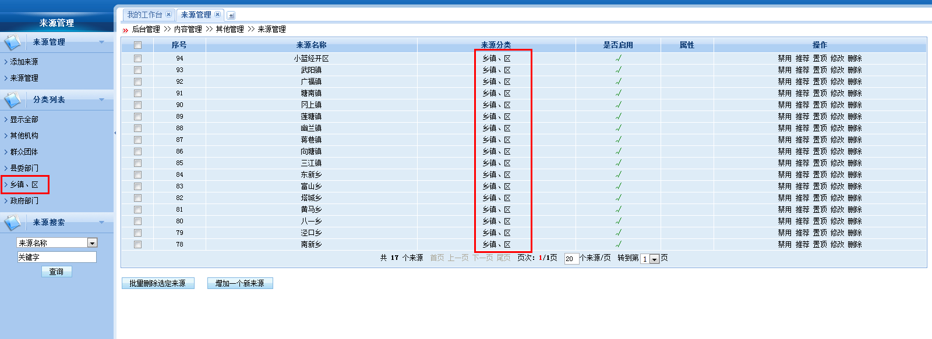Switch to the 我的工作台 tab
932x339 pixels.
(x=144, y=15)
